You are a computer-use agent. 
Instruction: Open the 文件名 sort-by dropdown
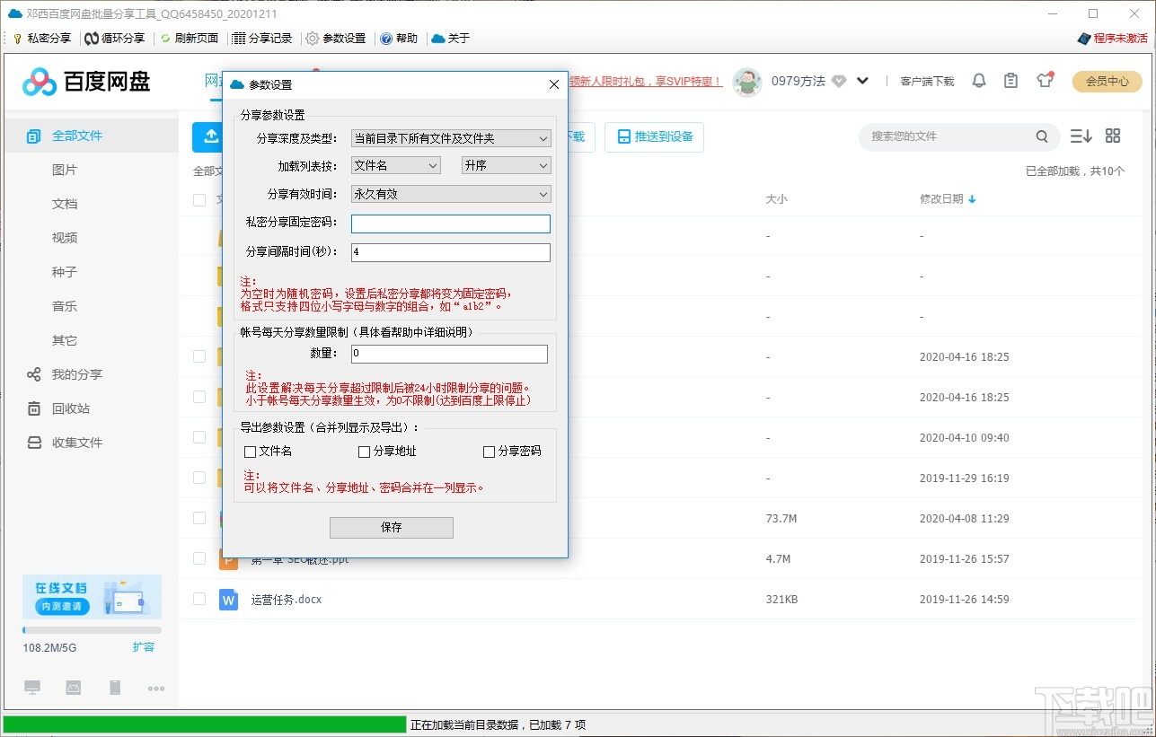396,165
